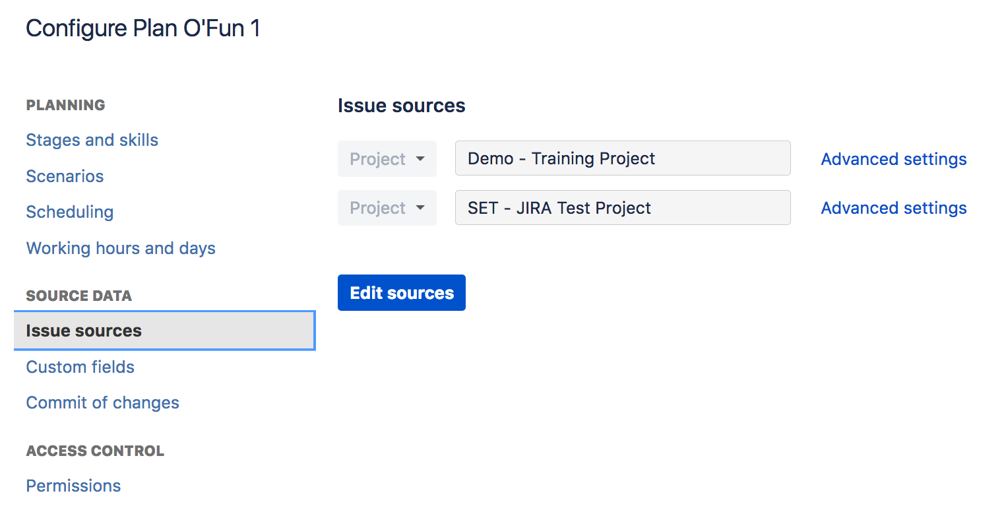View Permissions under Access Control

click(x=73, y=486)
